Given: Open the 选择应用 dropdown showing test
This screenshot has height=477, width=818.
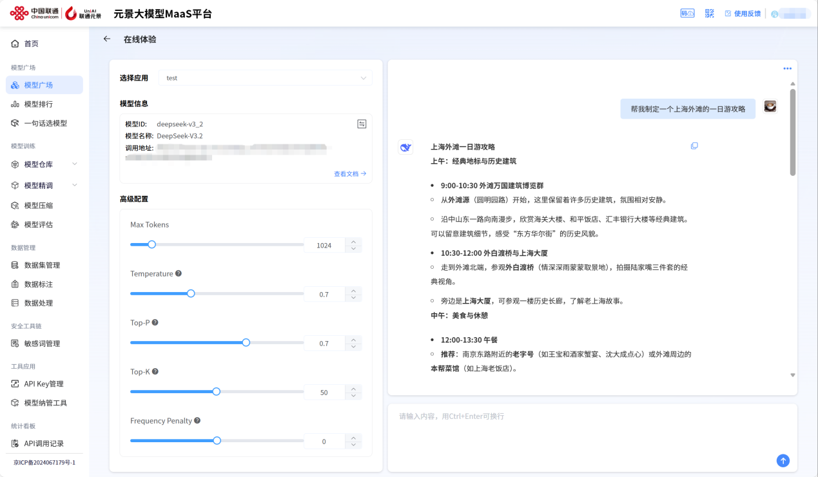Looking at the screenshot, I should click(x=265, y=77).
